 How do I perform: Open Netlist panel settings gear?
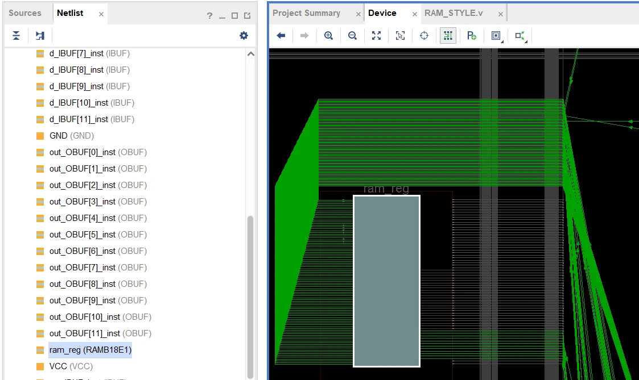[x=244, y=35]
